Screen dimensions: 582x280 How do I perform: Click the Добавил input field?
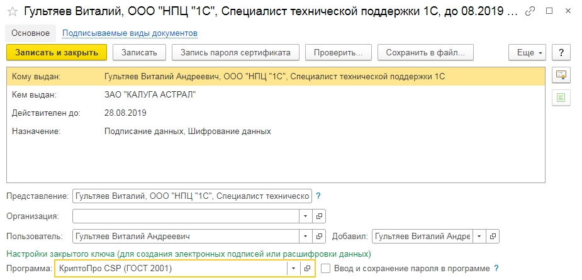tap(422, 236)
